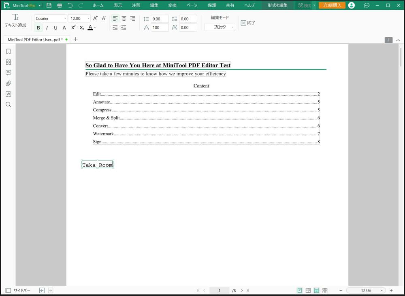This screenshot has height=296, width=405.
Task: Pick the text color swatch A
Action: [90, 28]
